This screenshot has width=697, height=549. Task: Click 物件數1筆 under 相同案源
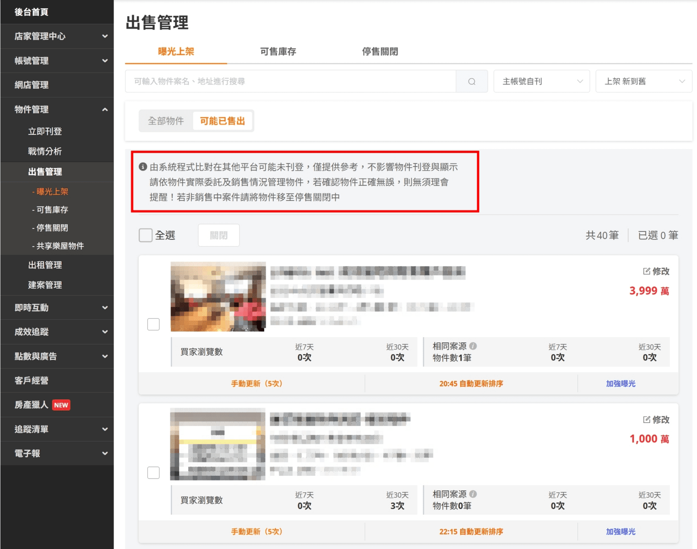click(452, 358)
